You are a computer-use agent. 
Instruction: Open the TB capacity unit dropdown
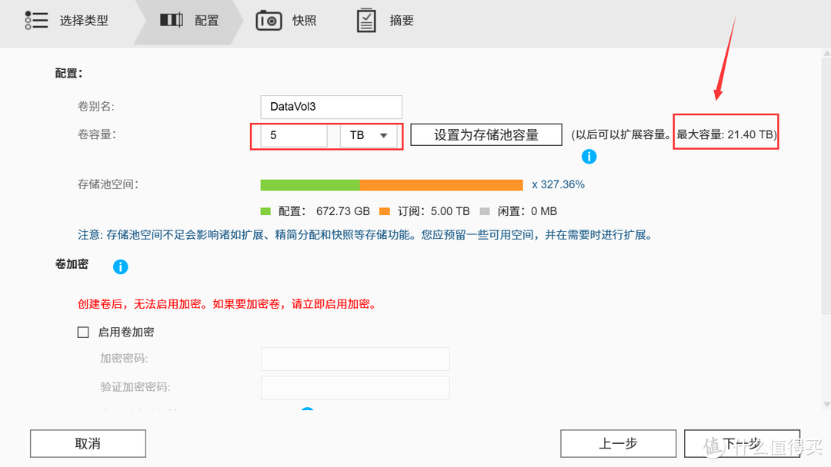tap(369, 135)
